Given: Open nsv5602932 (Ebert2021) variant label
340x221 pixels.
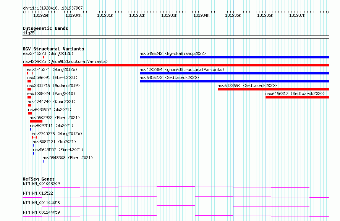Looking at the screenshot, I should pos(55,118).
